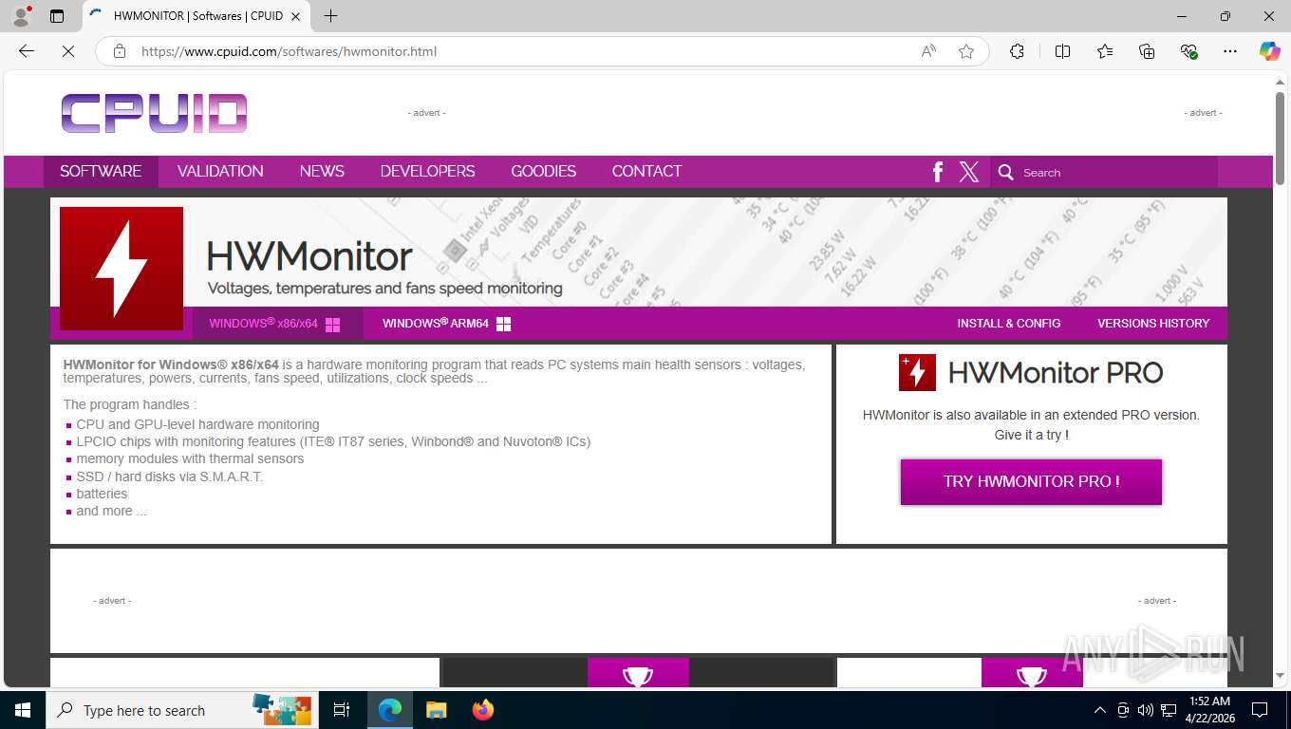Open Settings and more menu
1291x729 pixels.
1230,51
